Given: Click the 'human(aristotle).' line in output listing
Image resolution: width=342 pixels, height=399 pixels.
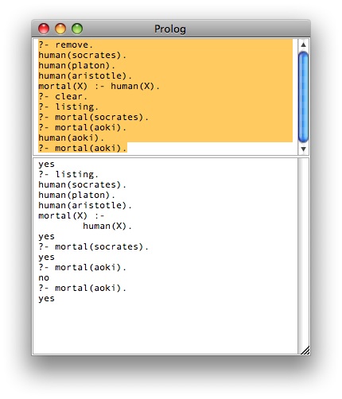Looking at the screenshot, I should point(85,205).
